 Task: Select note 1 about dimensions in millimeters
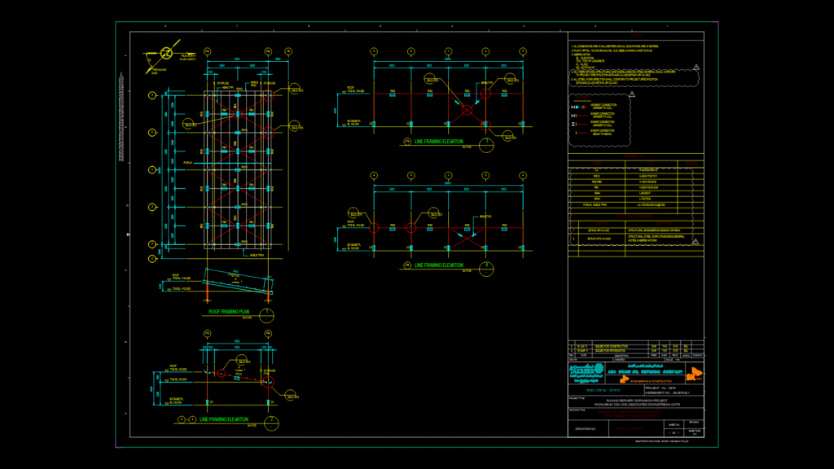point(616,46)
